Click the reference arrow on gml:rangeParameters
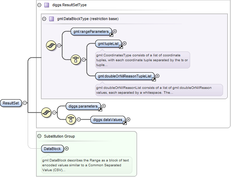 point(111,35)
